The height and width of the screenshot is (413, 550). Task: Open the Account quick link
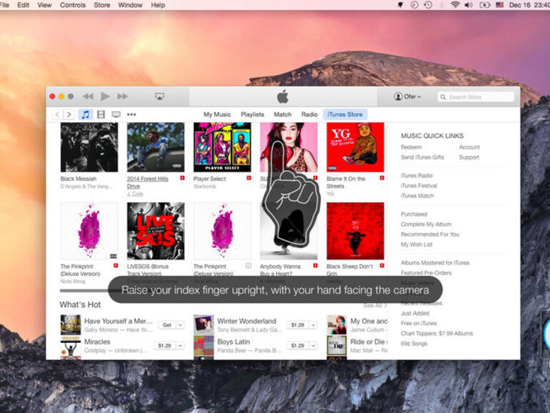pyautogui.click(x=469, y=147)
